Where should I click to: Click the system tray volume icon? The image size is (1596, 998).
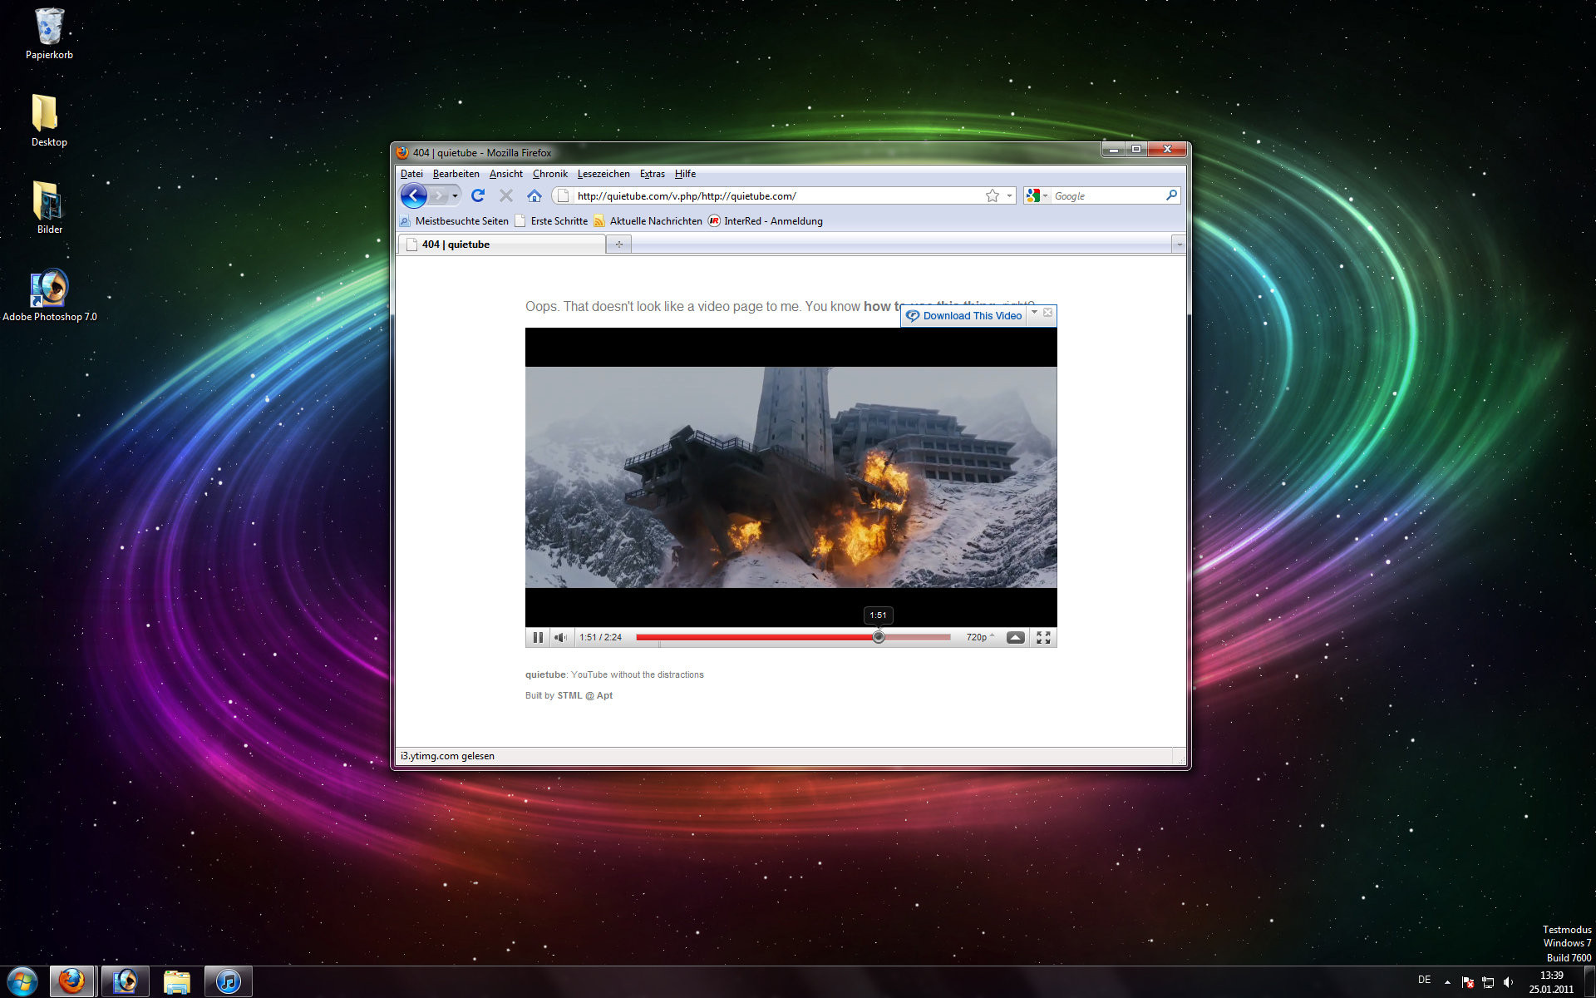[x=1509, y=982]
